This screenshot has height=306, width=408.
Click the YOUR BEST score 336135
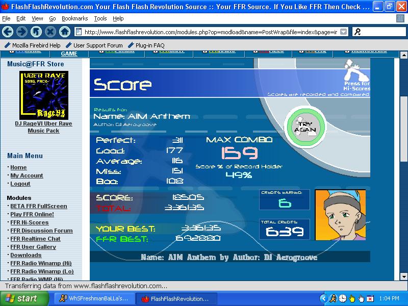200,228
